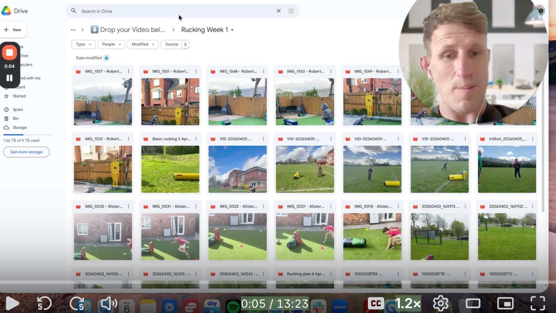Viewport: 556px width, 313px height.
Task: Mute the video with the speaker icon
Action: (x=108, y=303)
